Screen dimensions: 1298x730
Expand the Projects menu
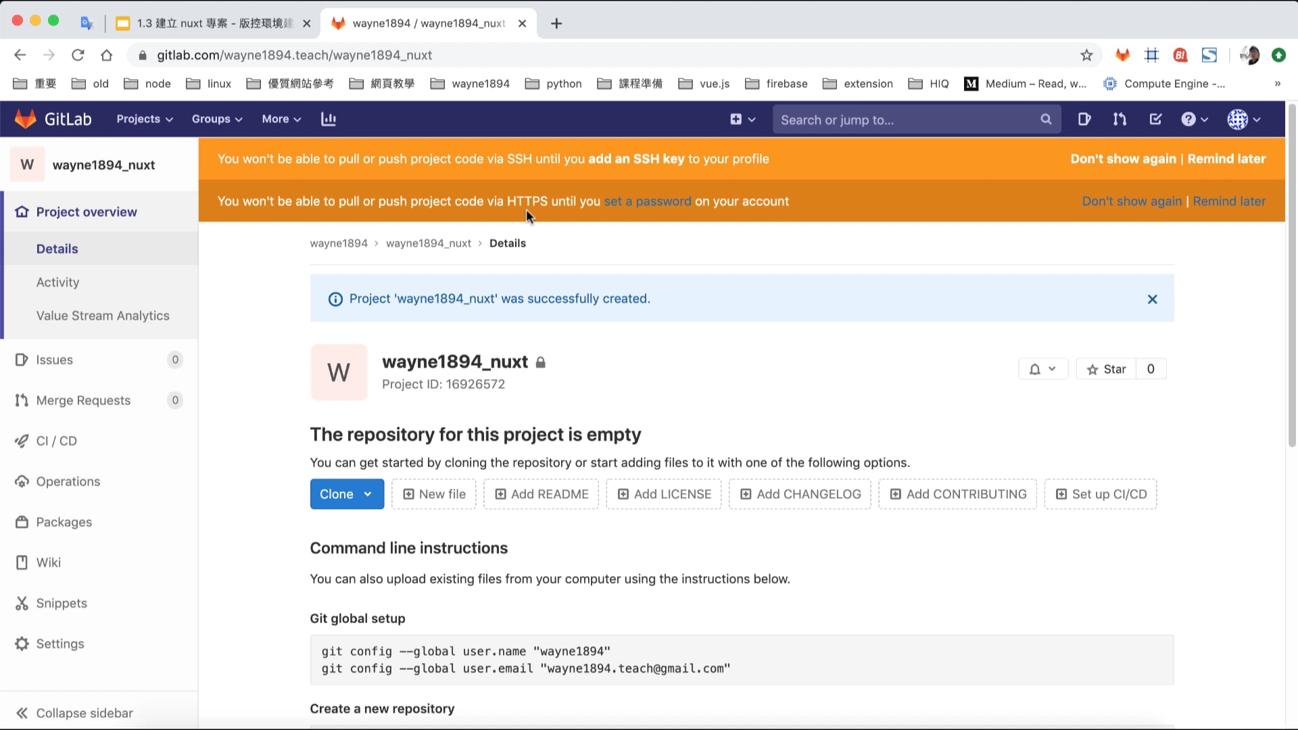[144, 119]
